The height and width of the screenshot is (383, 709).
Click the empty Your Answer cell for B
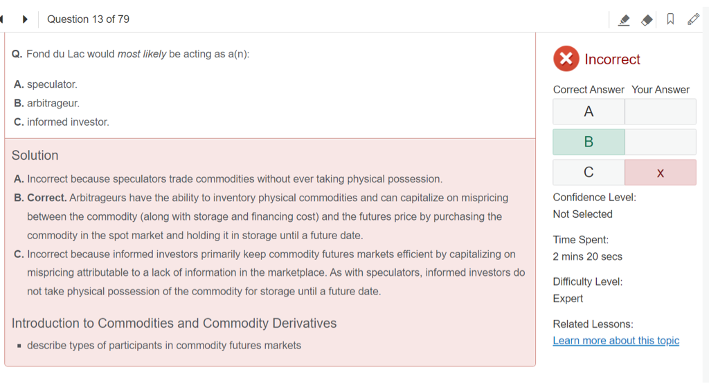[660, 142]
